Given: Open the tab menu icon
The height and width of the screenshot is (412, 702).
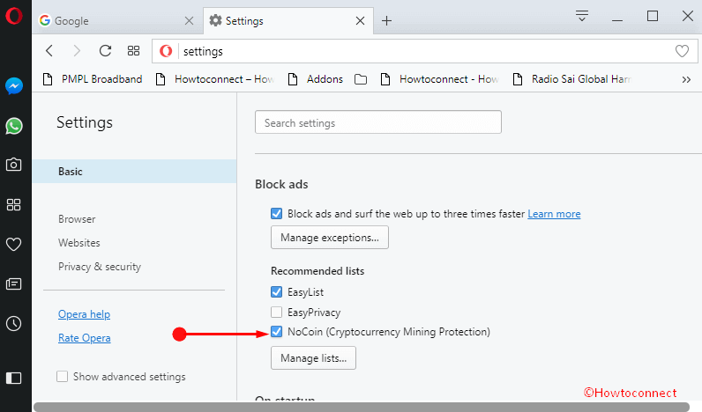Looking at the screenshot, I should (581, 16).
